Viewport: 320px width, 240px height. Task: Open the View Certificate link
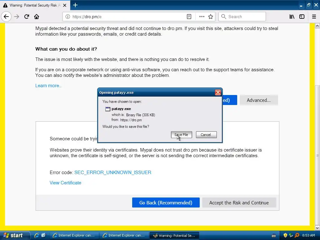(65, 182)
